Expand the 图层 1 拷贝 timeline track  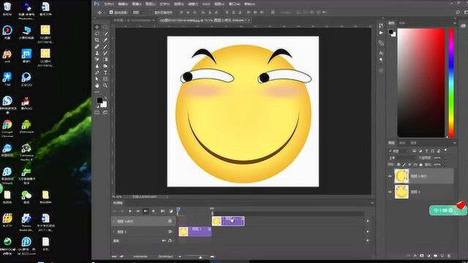click(113, 221)
